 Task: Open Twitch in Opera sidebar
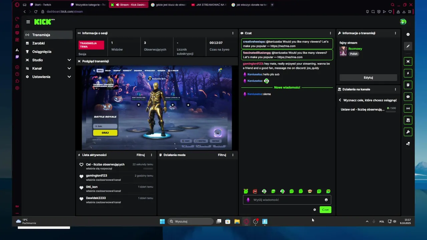[17, 57]
